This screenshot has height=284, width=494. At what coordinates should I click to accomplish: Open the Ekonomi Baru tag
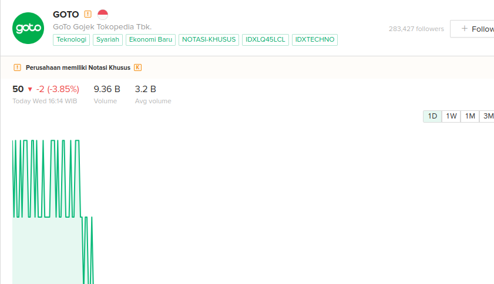point(150,40)
